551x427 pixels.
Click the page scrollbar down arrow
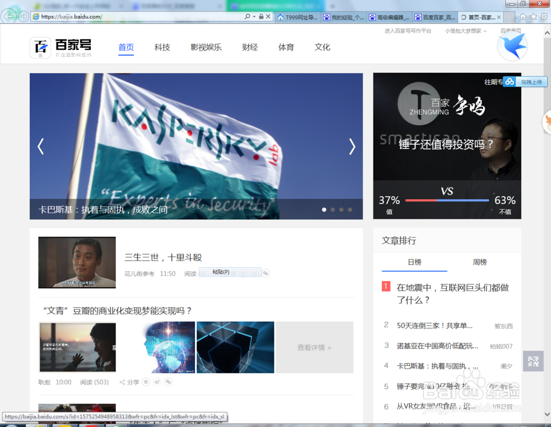pos(547,414)
